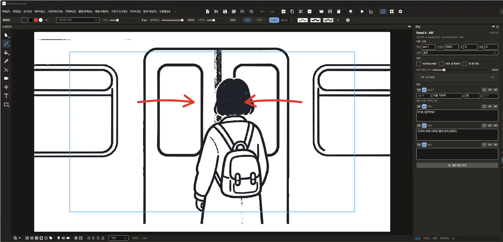Click the layers stack icon
This screenshot has width=503, height=242.
pyautogui.click(x=350, y=11)
